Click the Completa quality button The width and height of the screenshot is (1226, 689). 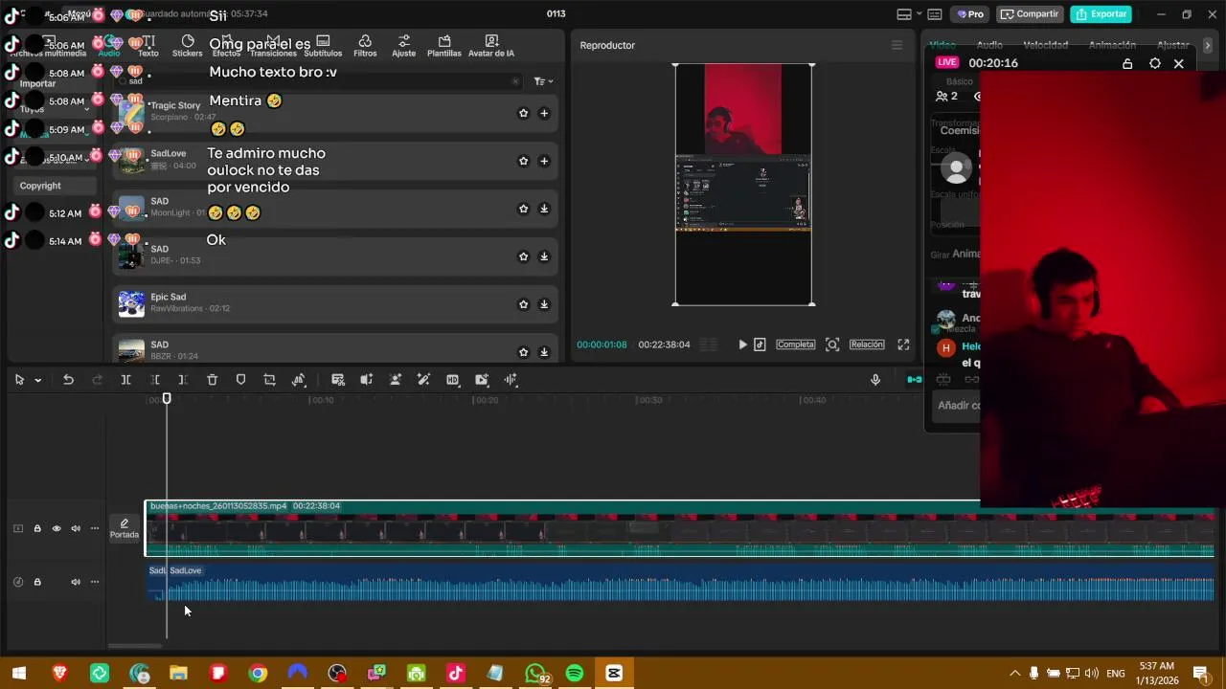click(x=795, y=344)
